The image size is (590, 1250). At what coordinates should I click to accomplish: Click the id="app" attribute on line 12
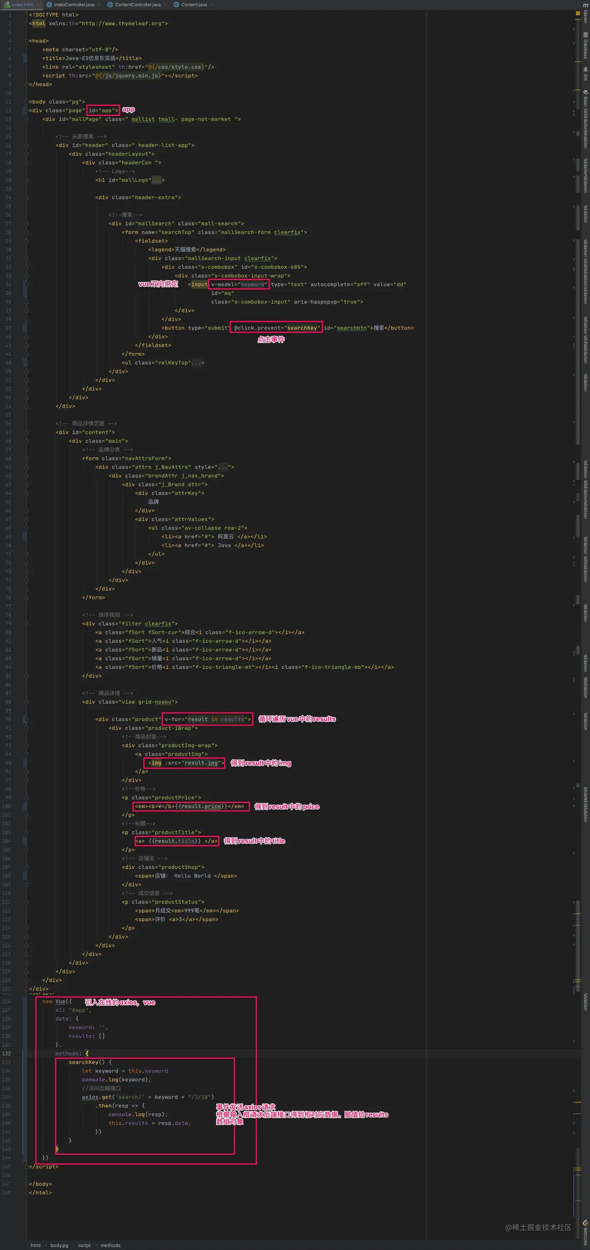coord(103,111)
